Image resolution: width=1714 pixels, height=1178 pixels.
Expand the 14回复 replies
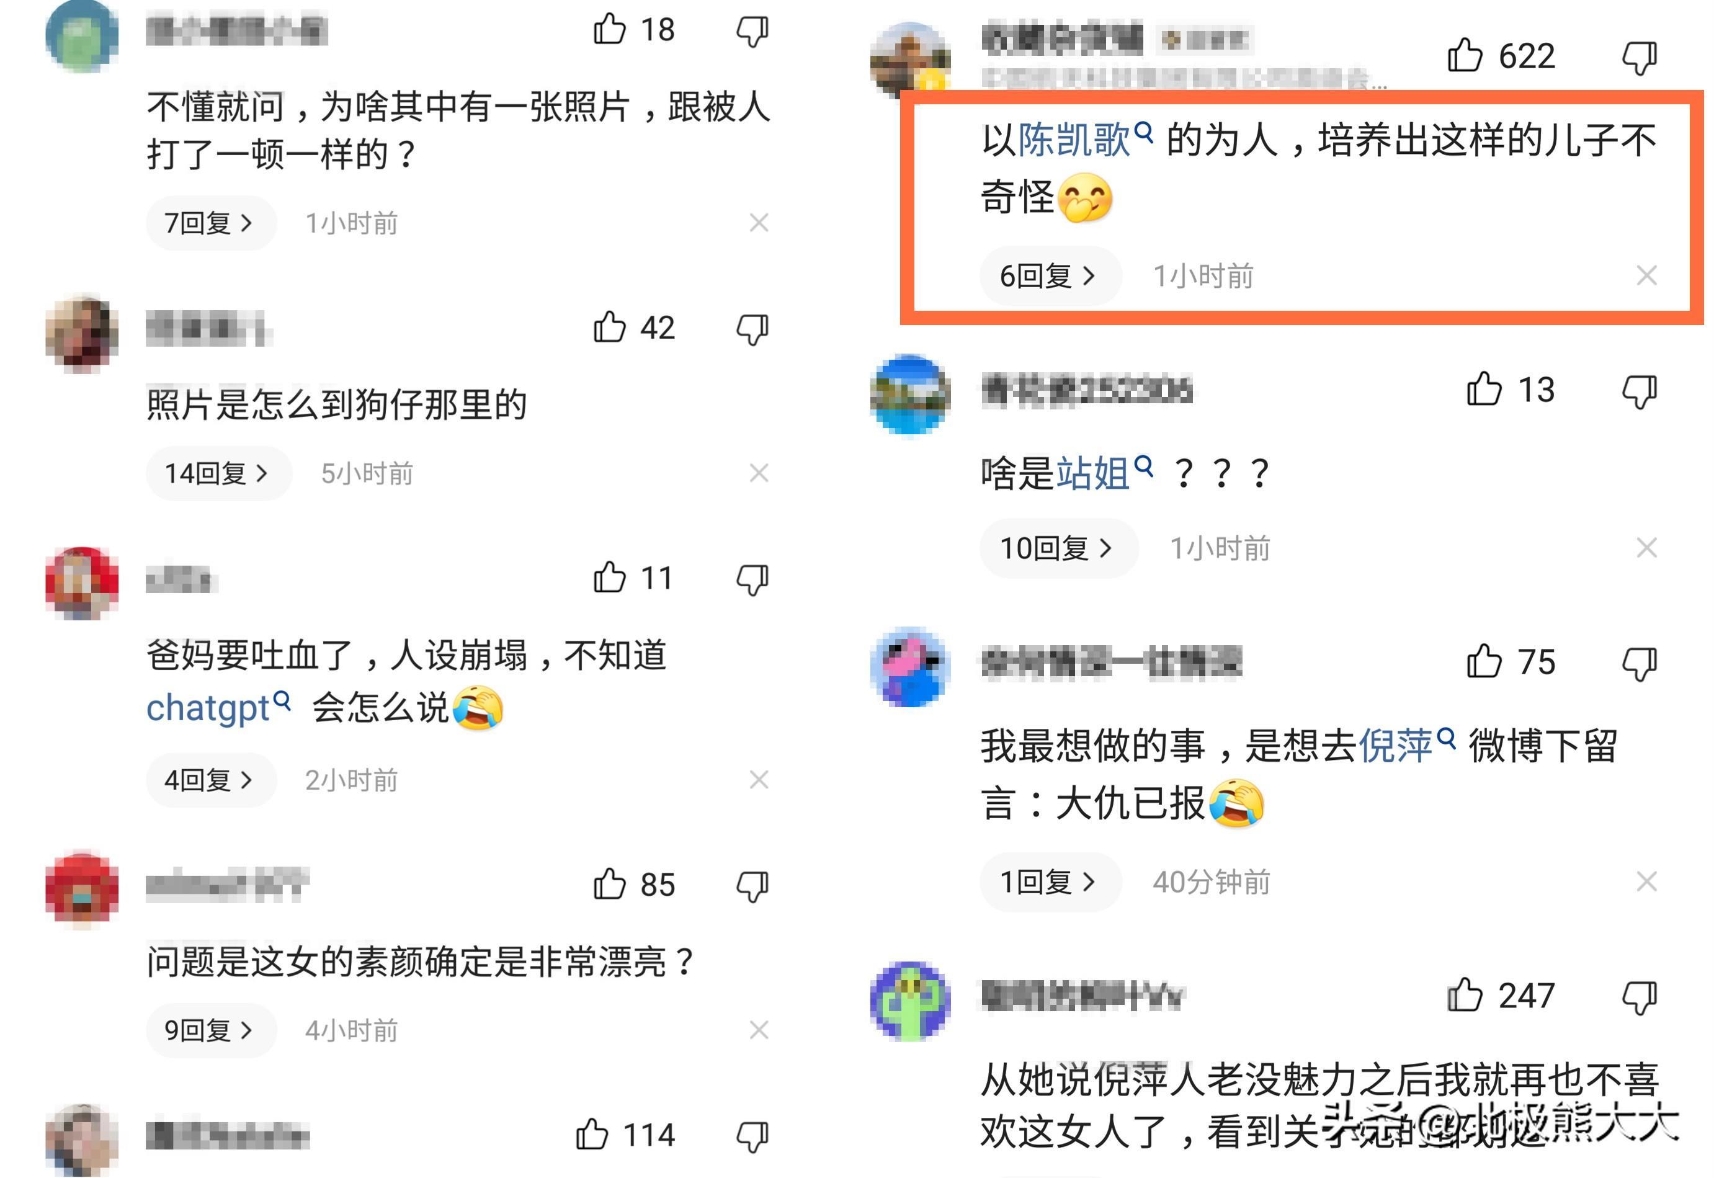(x=218, y=473)
